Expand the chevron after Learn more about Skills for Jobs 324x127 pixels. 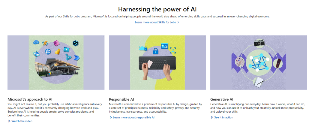point(178,22)
